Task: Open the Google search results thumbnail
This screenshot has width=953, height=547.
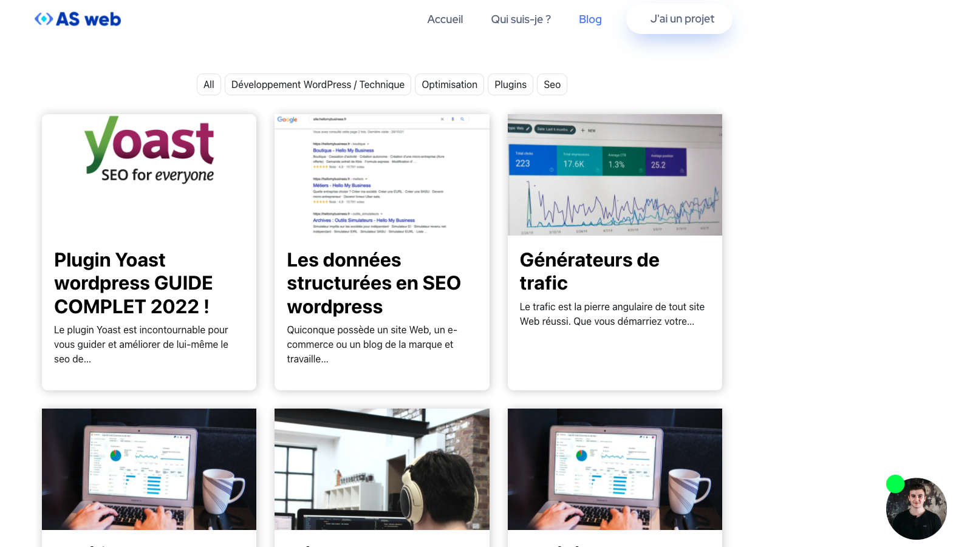Action: (382, 175)
